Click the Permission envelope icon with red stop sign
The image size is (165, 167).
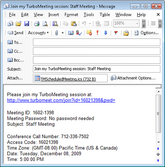[89, 33]
